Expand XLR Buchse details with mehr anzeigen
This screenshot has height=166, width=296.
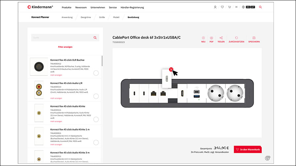pyautogui.click(x=56, y=75)
